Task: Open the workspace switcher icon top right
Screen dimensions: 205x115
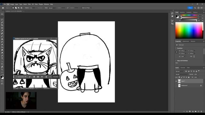Action: pos(202,8)
